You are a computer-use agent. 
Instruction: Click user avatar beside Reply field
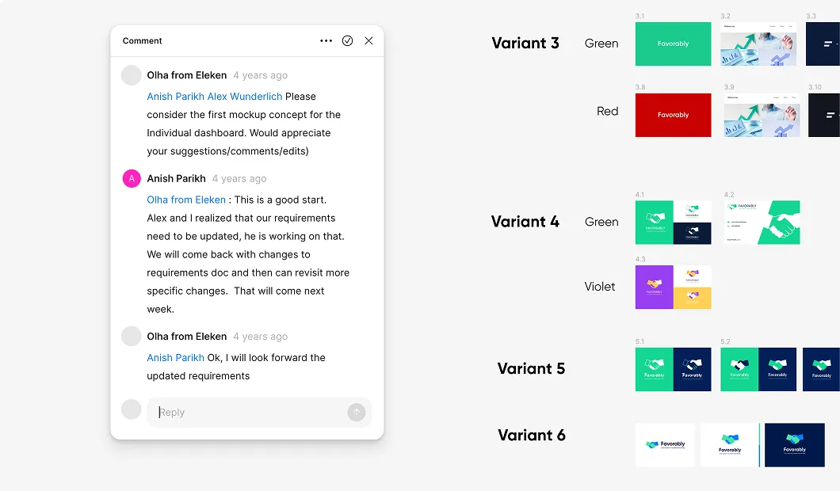pos(132,409)
